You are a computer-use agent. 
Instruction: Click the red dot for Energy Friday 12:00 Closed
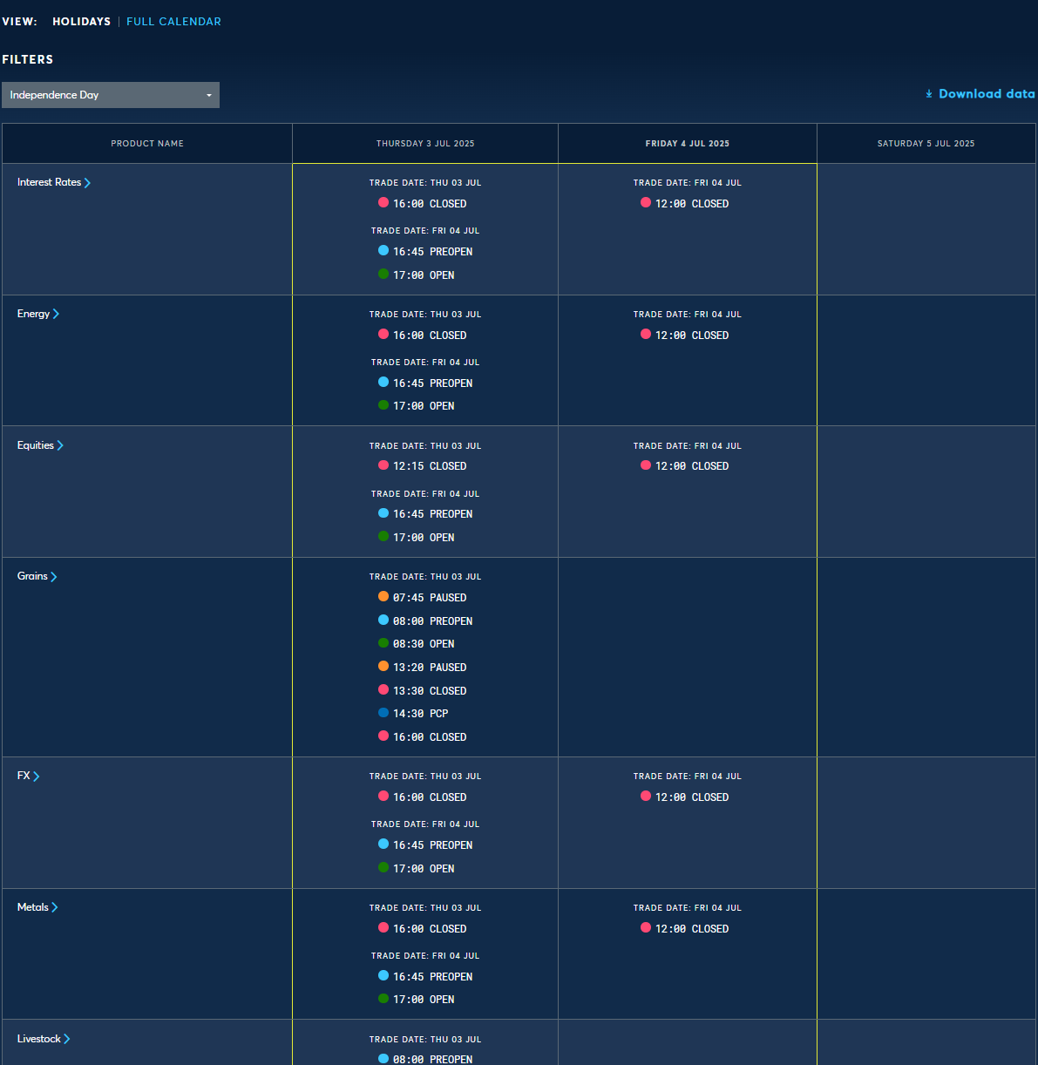(x=646, y=334)
